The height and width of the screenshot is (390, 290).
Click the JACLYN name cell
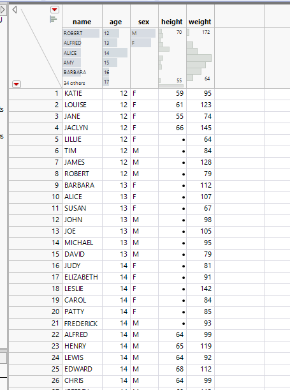pyautogui.click(x=82, y=128)
